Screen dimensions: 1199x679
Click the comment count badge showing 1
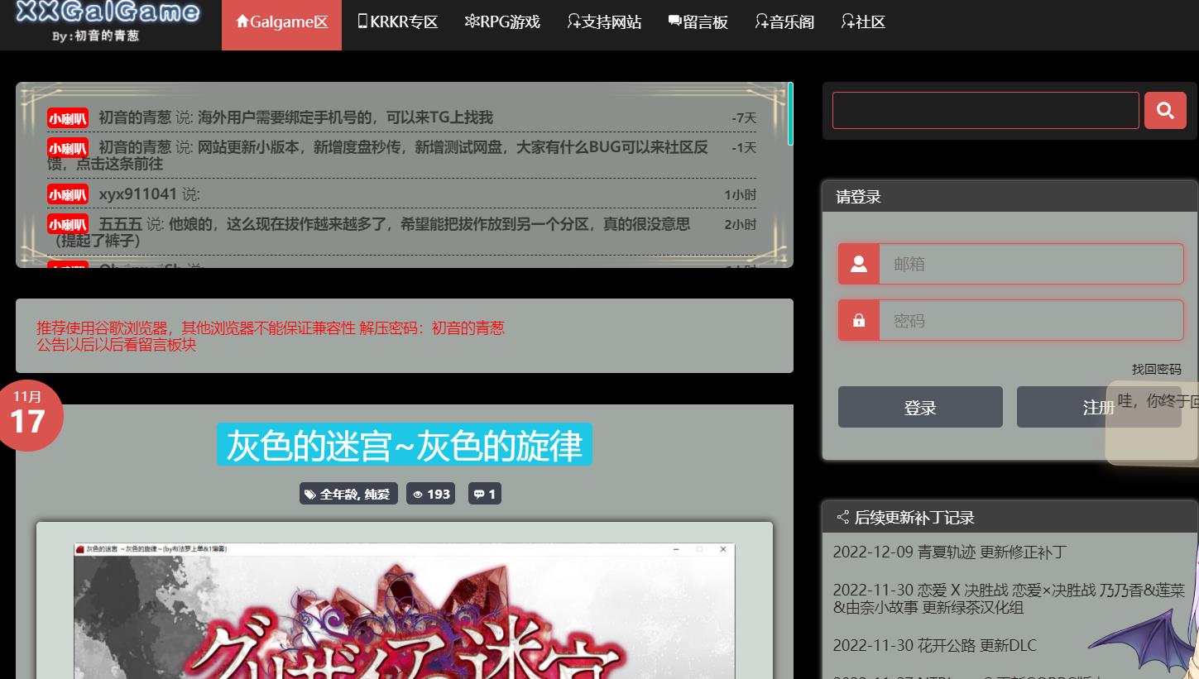coord(485,494)
